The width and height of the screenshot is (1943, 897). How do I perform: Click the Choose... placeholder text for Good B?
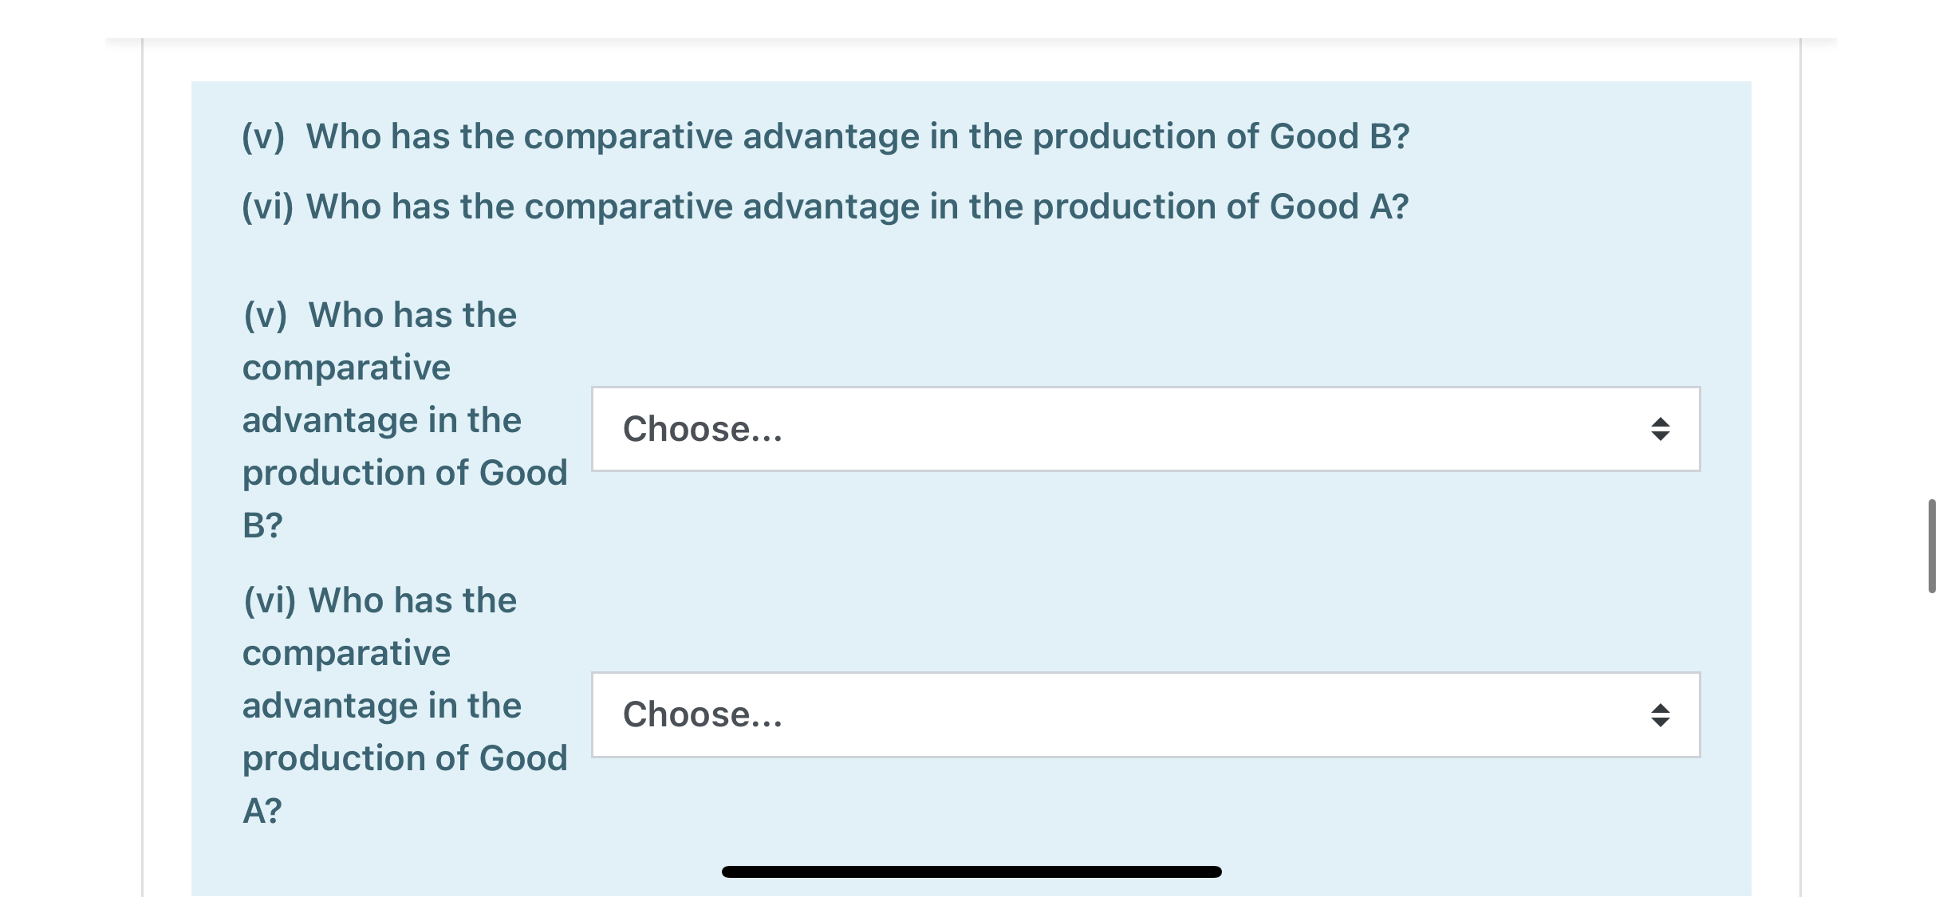pyautogui.click(x=701, y=429)
